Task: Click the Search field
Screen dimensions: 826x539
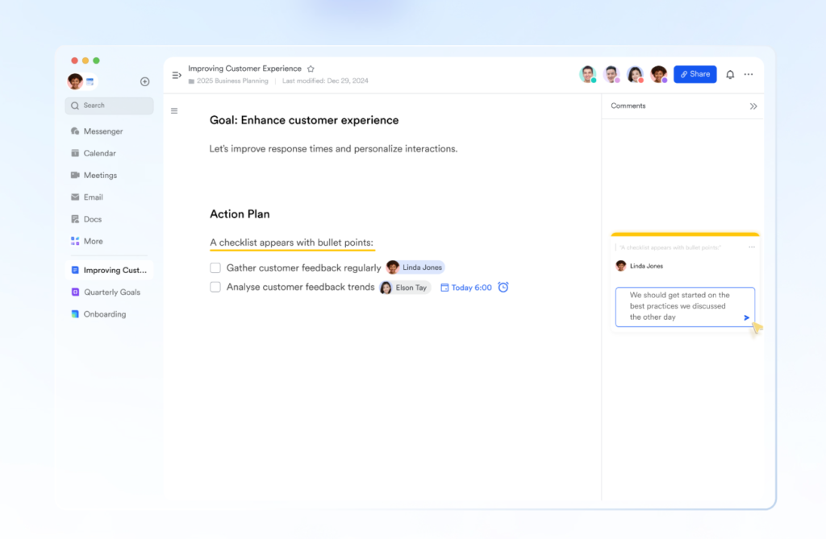Action: tap(109, 106)
